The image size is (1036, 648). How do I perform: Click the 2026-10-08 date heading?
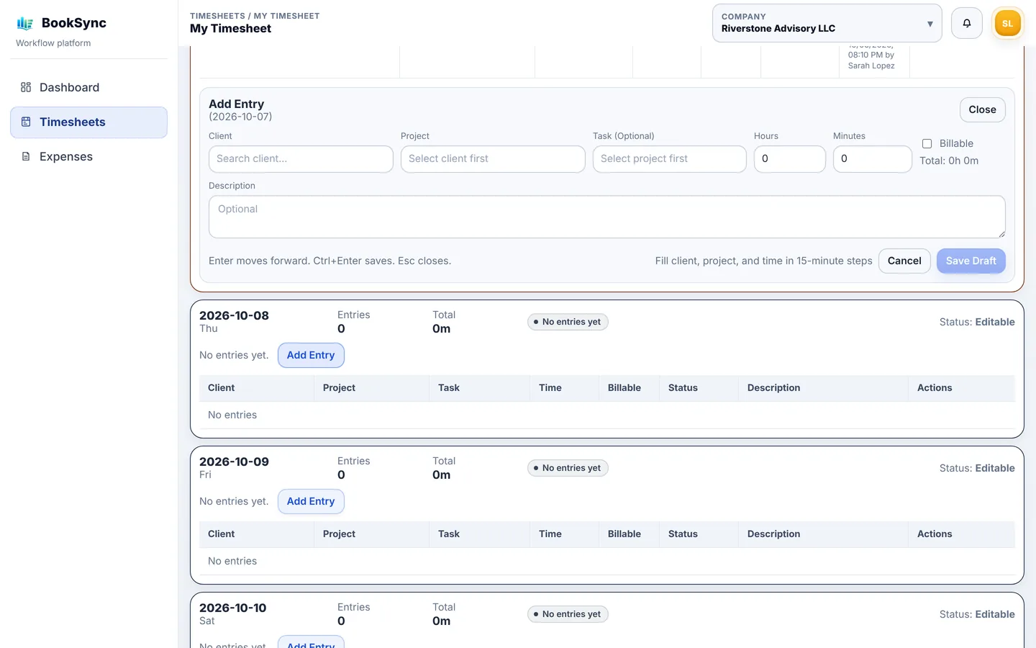(234, 315)
